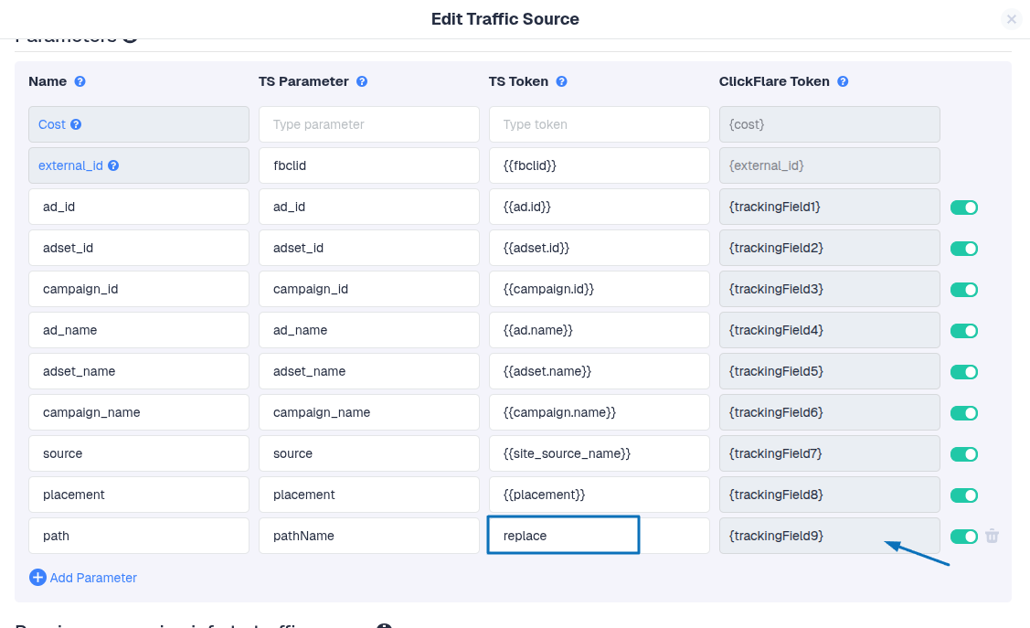The height and width of the screenshot is (628, 1030).
Task: Click the help icon beside TS Parameter
Action: pyautogui.click(x=362, y=81)
